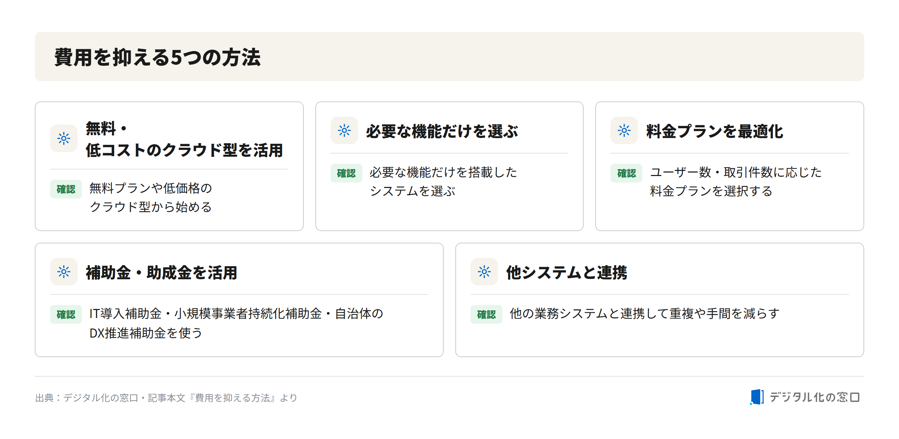Click the デジタル化の窓口 brand name text

[815, 397]
